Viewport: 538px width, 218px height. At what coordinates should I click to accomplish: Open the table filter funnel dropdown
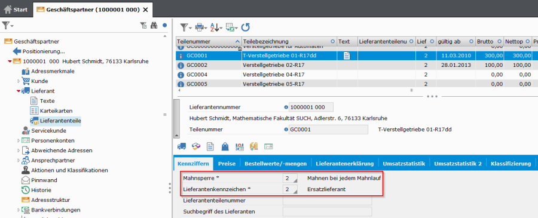pyautogui.click(x=186, y=27)
